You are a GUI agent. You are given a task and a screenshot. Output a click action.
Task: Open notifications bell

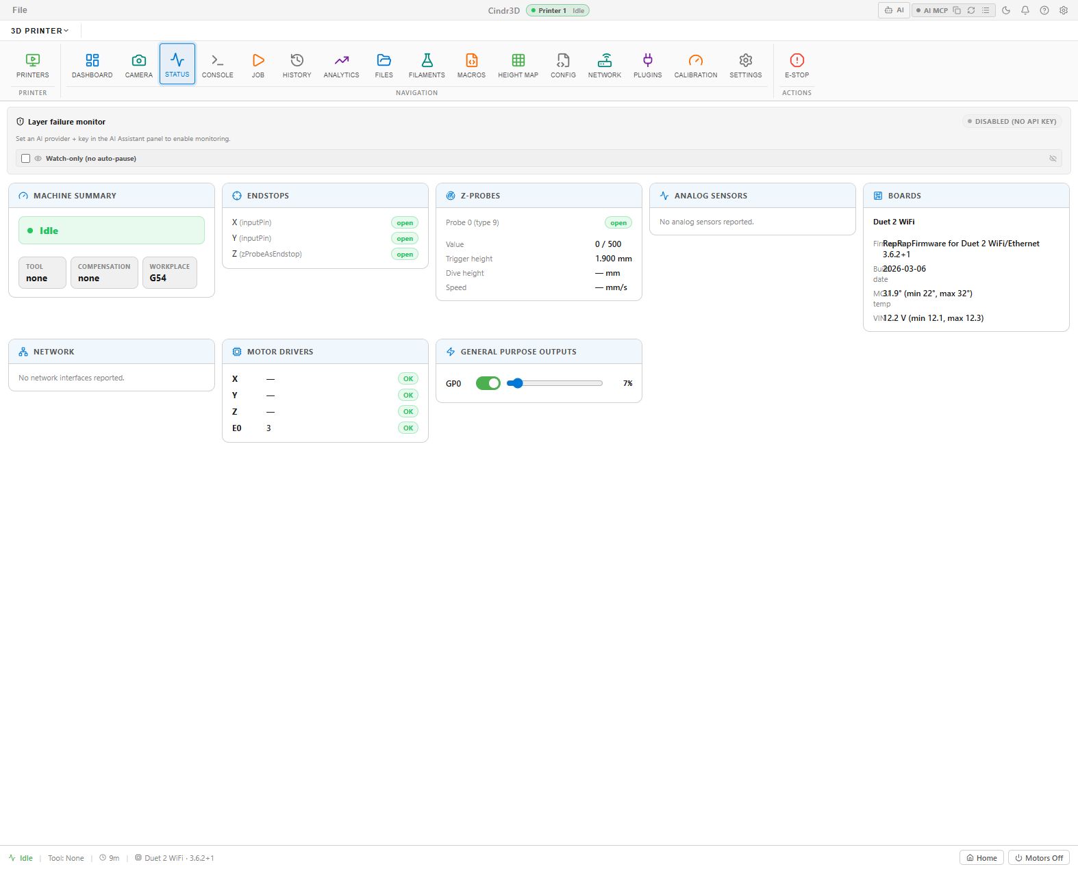click(x=1025, y=10)
